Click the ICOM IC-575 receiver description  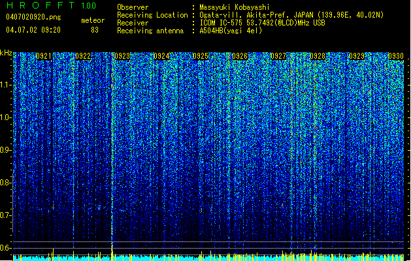tap(262, 23)
